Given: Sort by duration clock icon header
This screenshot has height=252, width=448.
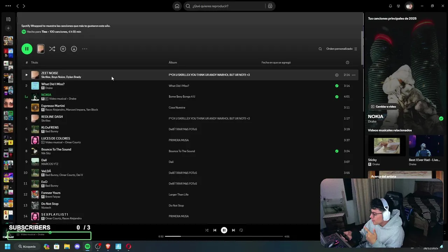Looking at the screenshot, I should pos(348,63).
